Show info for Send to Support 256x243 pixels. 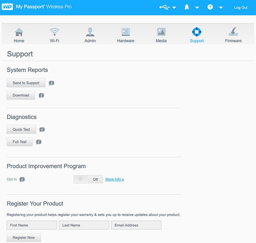tap(52, 83)
